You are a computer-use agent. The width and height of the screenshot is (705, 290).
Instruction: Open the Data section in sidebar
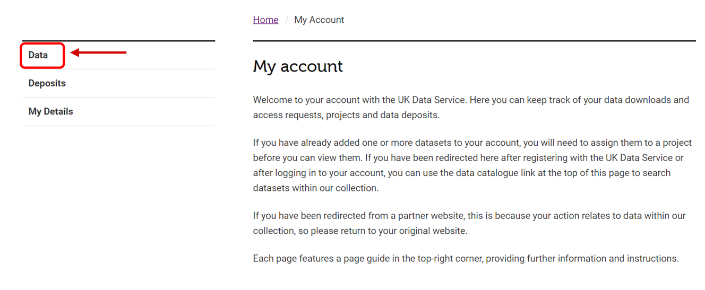point(38,55)
